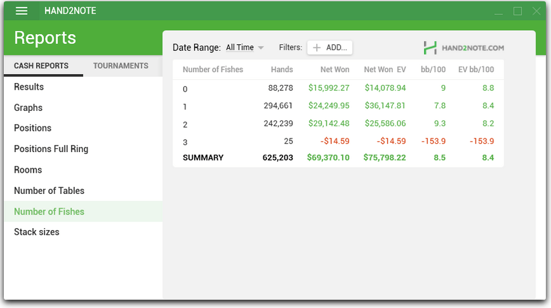This screenshot has height=308, width=551.
Task: Switch to the Tournaments tab
Action: point(121,66)
